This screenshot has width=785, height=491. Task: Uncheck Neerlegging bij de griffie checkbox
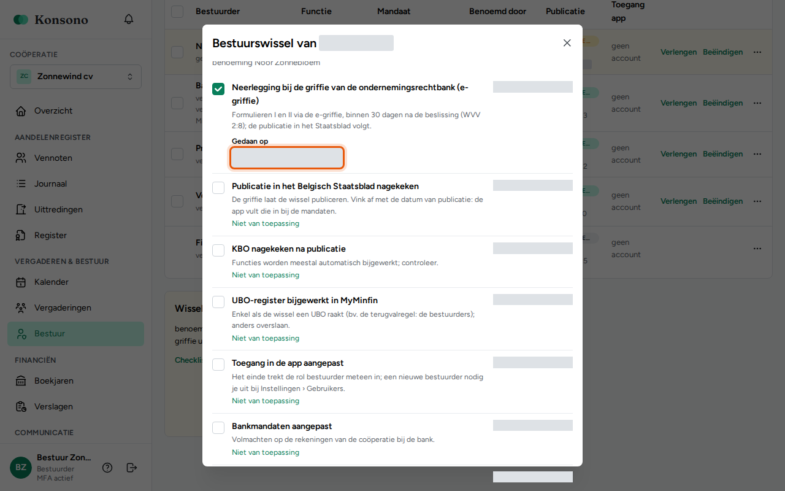tap(218, 89)
